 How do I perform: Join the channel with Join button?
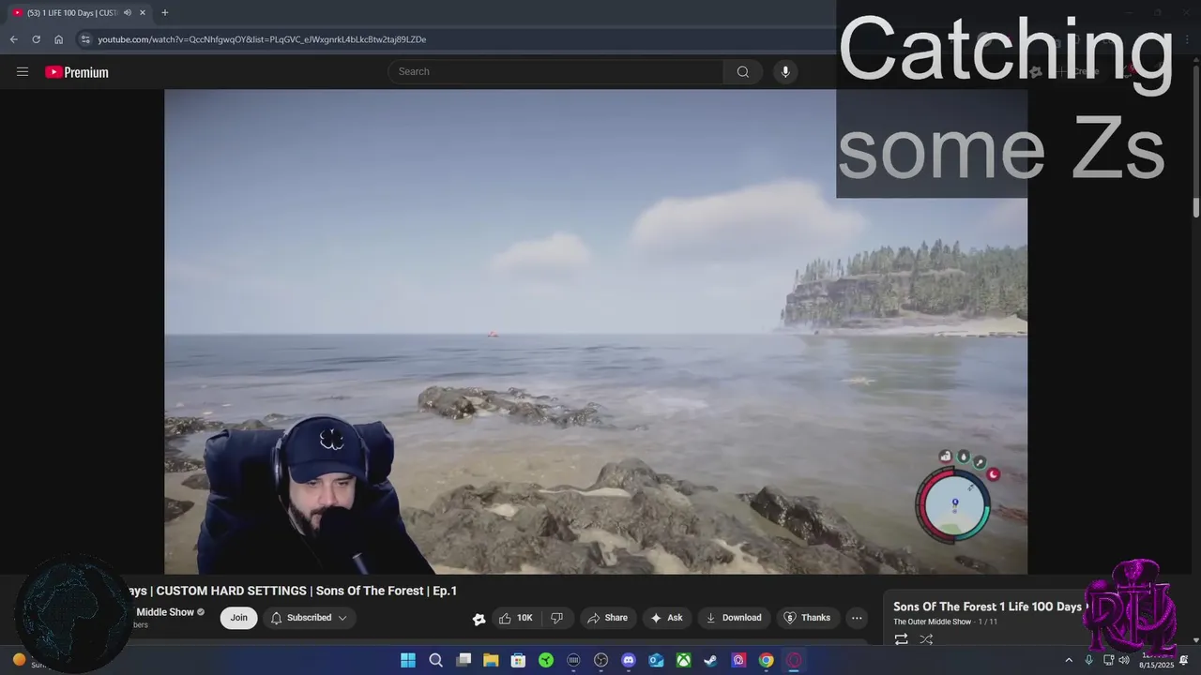pos(239,618)
